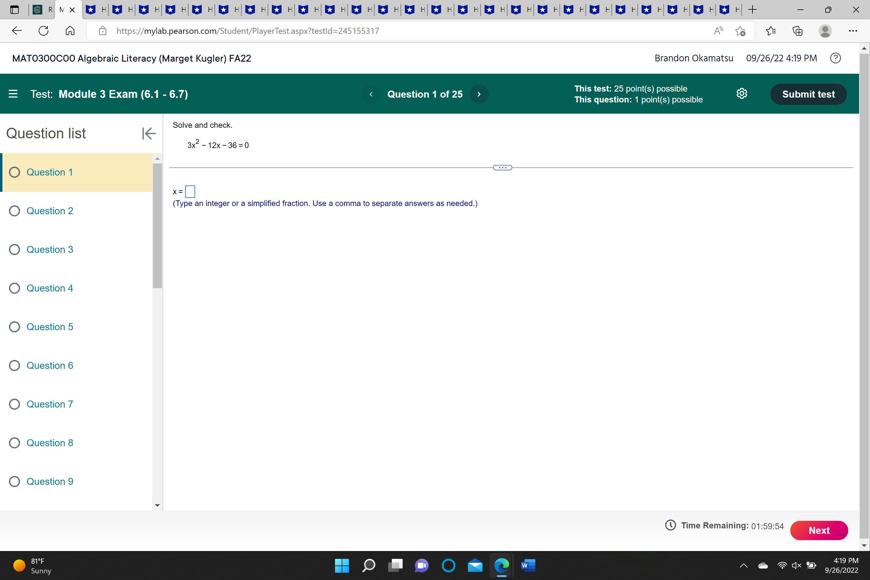Click the Submit test button
The height and width of the screenshot is (580, 870).
(x=808, y=94)
